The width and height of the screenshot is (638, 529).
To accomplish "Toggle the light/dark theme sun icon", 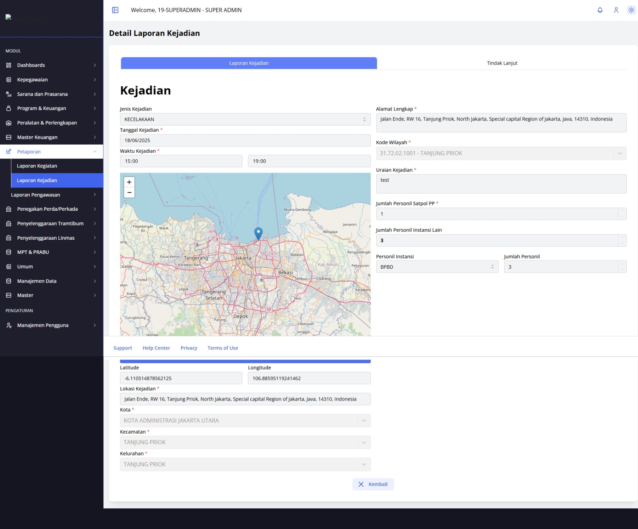I will tap(631, 10).
